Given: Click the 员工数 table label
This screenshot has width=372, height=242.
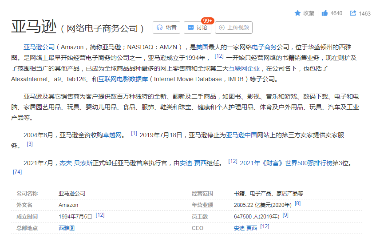Looking at the screenshot, I should tap(200, 216).
